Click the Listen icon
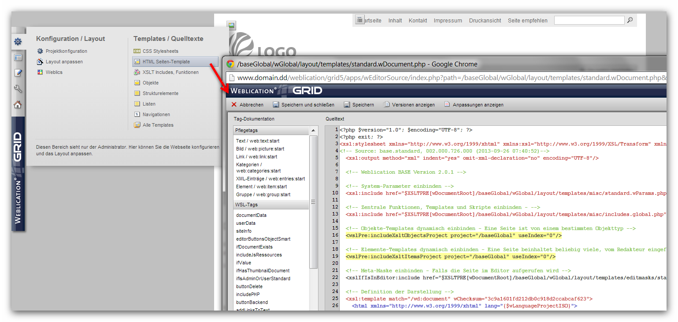678x322 pixels. (137, 104)
